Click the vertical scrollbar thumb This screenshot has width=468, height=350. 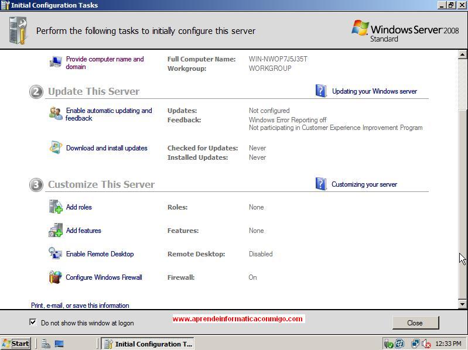(462, 204)
